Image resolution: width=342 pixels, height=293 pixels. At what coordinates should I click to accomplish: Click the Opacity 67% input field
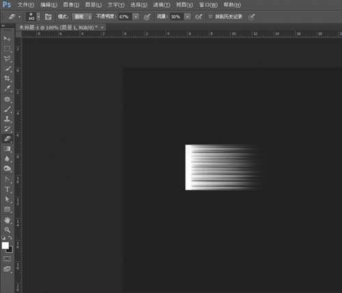125,16
